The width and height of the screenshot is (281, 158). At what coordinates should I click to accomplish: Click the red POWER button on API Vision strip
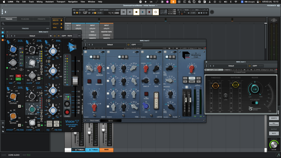pos(67,112)
